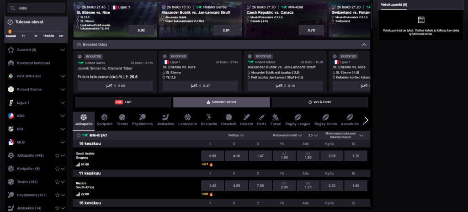Switch to the LIVE tab
Viewport: 468px width, 212px height.
coord(123,102)
